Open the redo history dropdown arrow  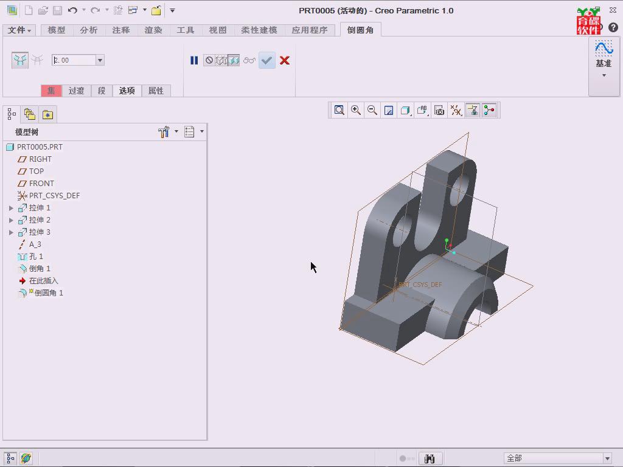107,10
